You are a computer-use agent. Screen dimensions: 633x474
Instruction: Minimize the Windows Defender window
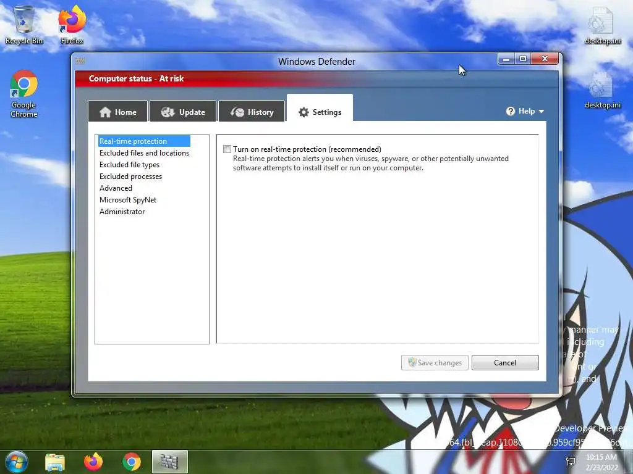click(x=506, y=59)
